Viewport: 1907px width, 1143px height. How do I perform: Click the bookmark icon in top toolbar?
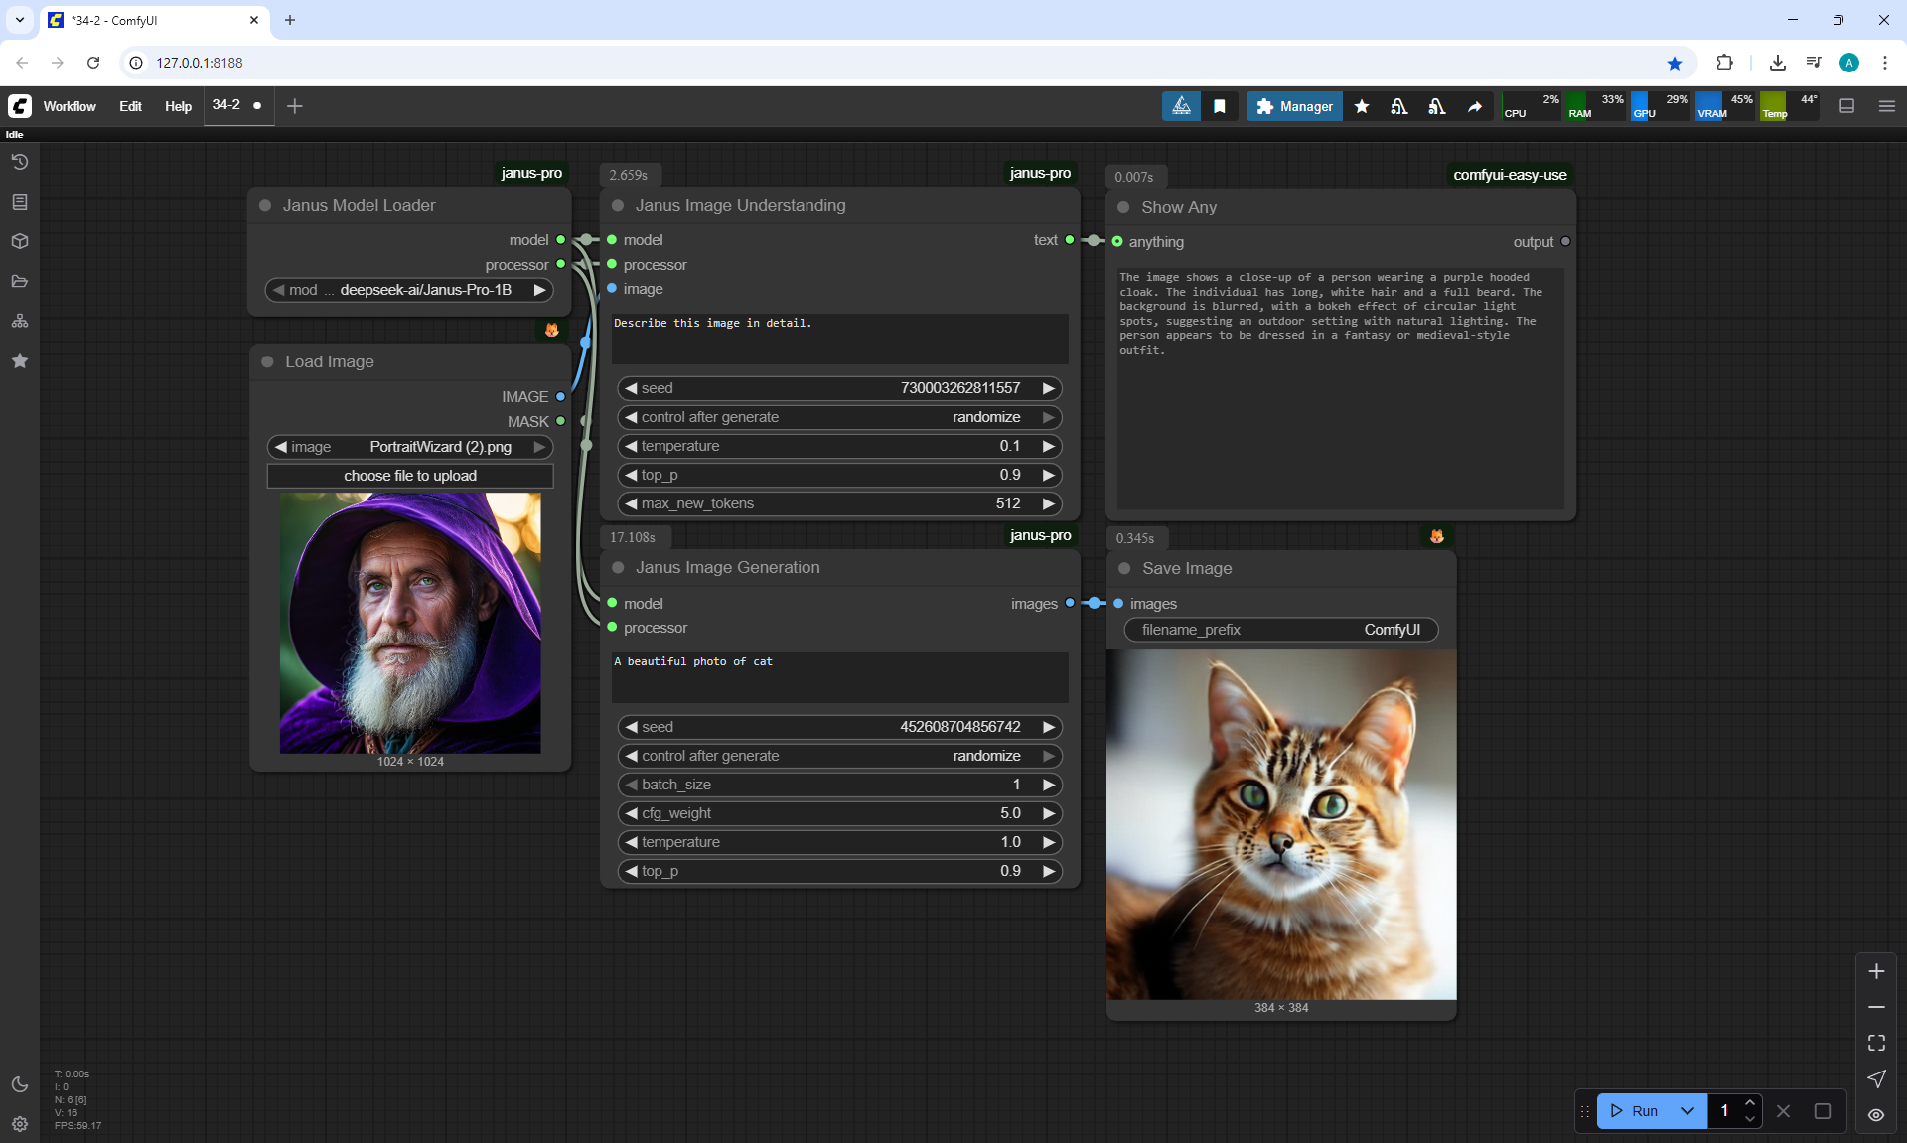tap(1220, 106)
